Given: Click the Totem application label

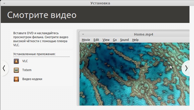Looking at the screenshot, I should coord(27,70).
